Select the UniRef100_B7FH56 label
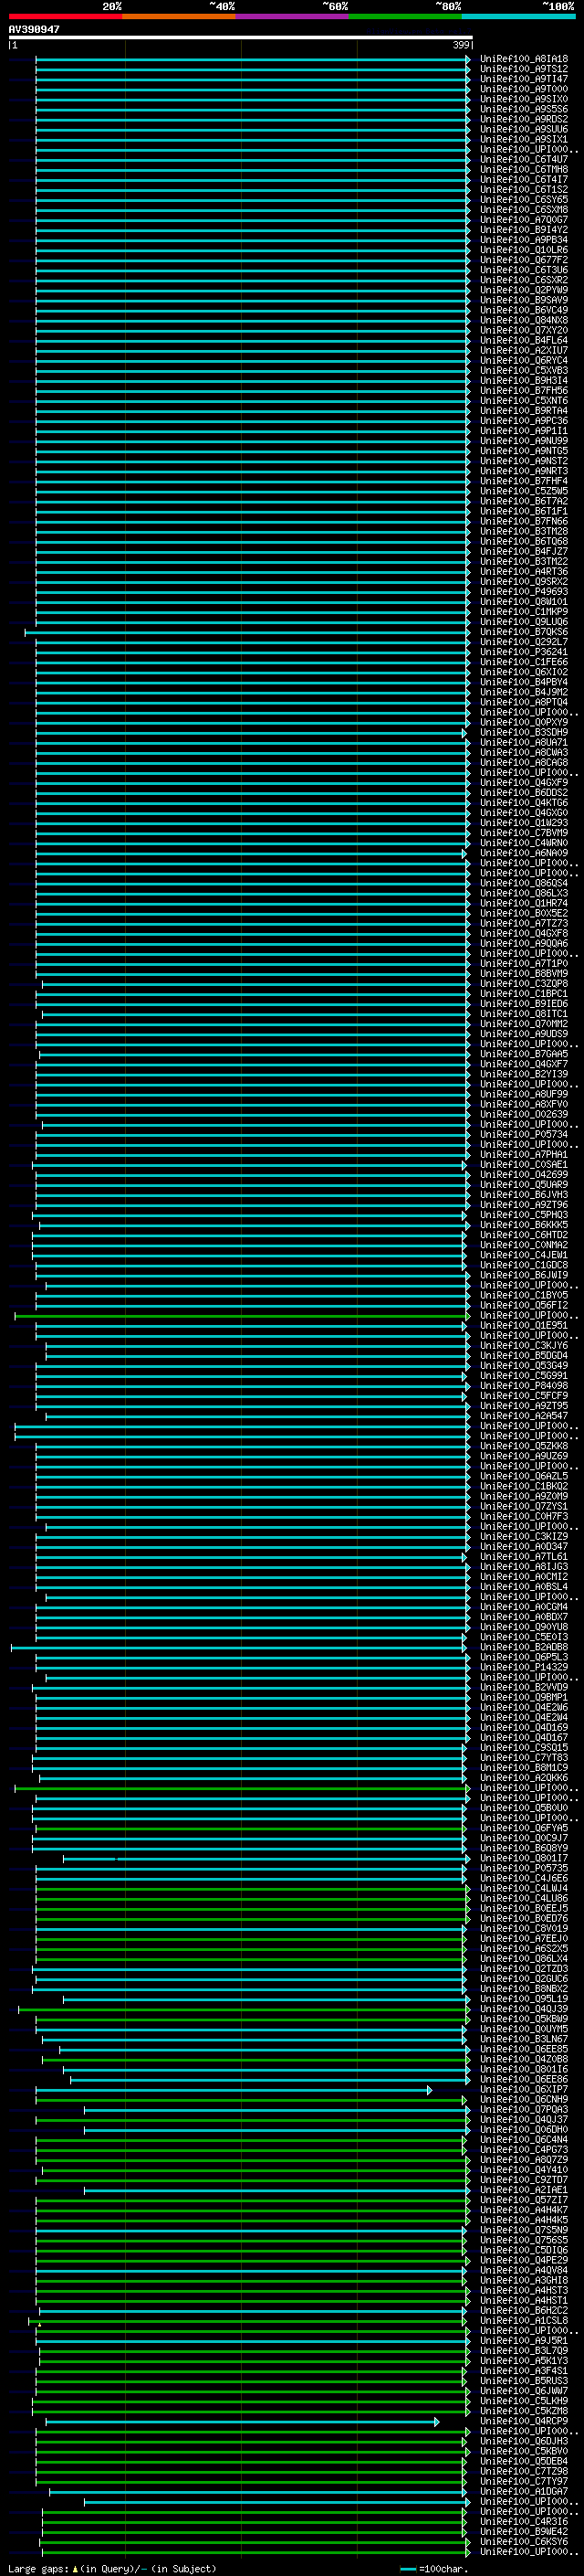584x2576 pixels. (524, 390)
